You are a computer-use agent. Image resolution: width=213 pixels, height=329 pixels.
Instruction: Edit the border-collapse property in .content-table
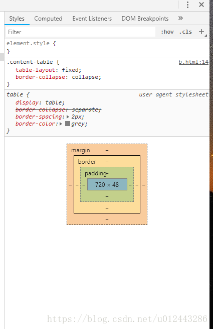pos(40,77)
